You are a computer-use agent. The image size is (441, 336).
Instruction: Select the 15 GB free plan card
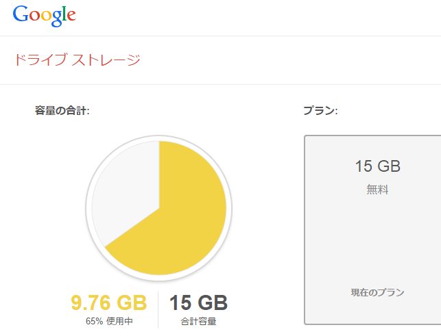[x=372, y=230]
